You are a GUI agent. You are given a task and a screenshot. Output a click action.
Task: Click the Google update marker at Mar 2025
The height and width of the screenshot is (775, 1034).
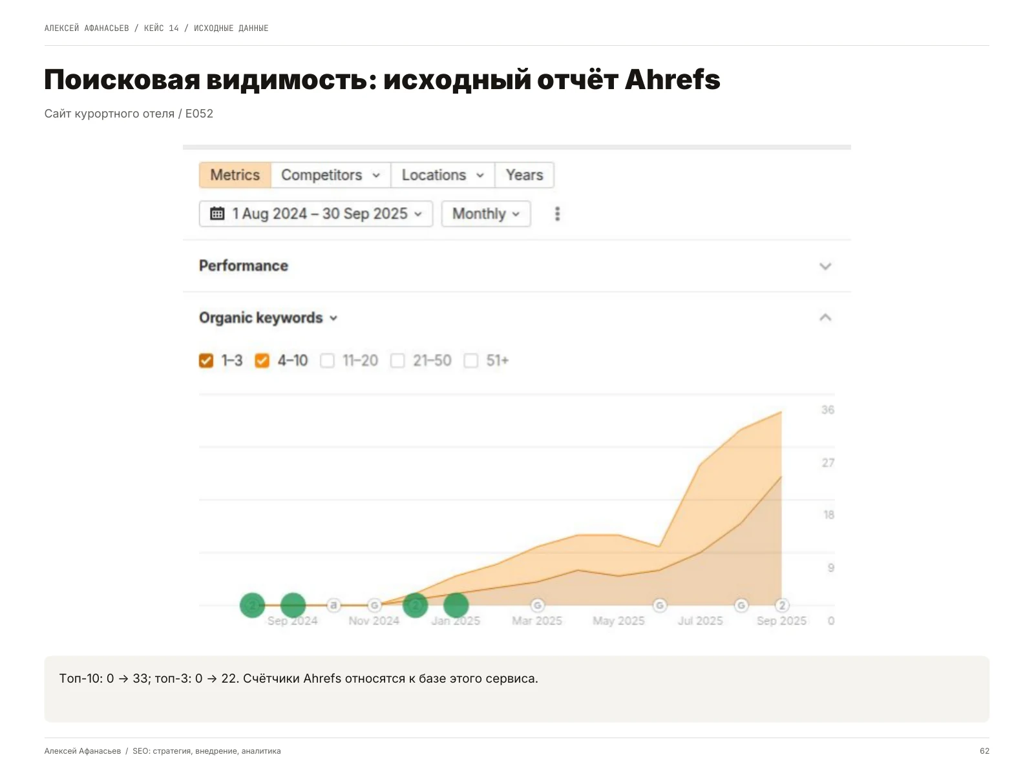point(537,605)
